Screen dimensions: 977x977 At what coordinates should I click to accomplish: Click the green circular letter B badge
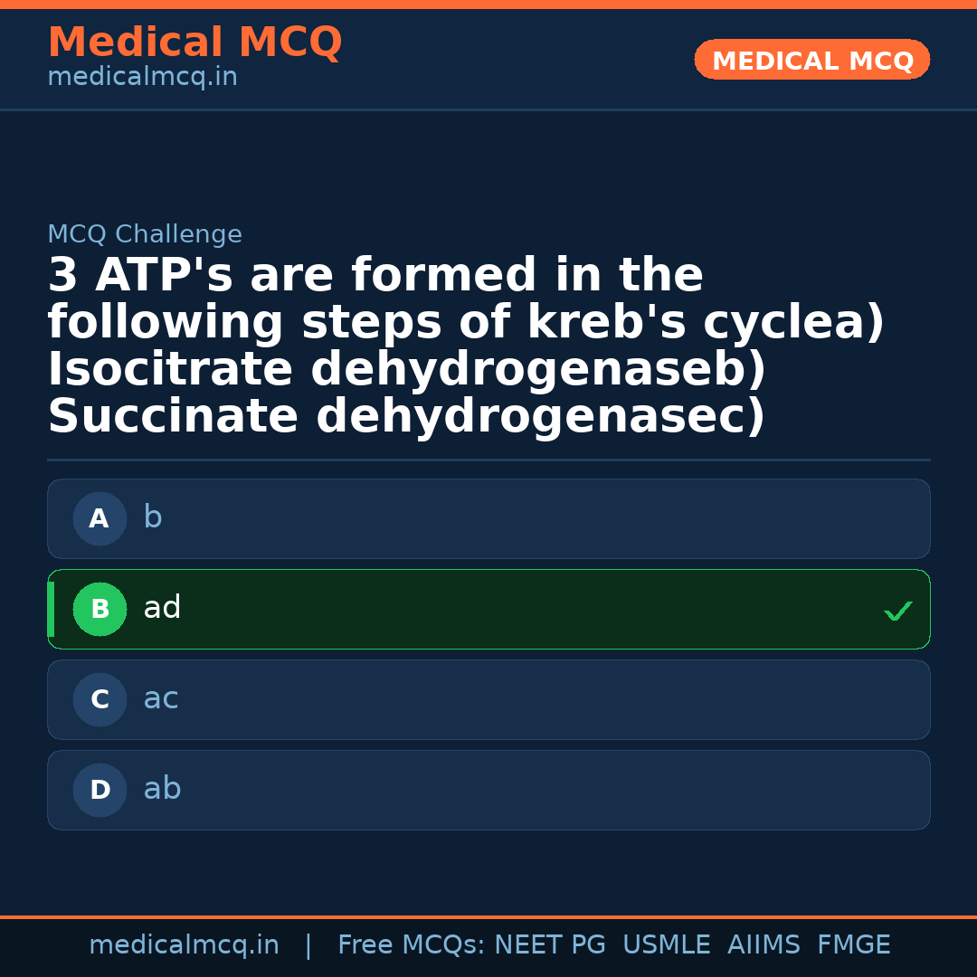click(x=100, y=610)
